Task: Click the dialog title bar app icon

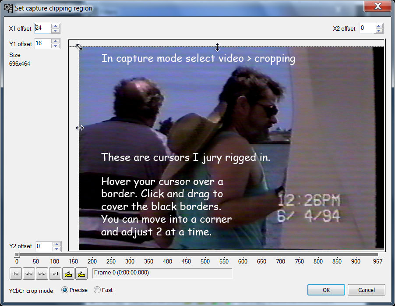Action: (x=8, y=8)
